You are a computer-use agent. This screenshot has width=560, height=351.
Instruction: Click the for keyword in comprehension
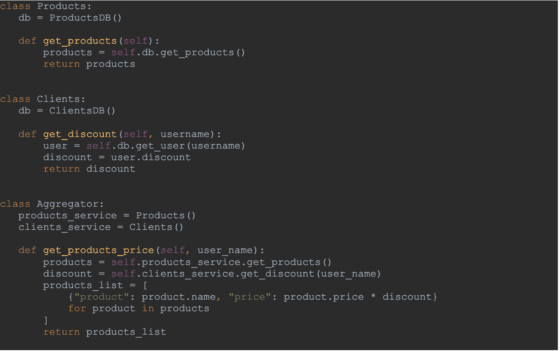coord(77,309)
